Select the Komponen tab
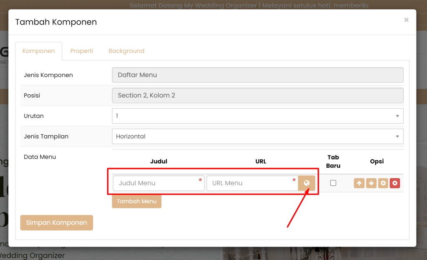 (x=39, y=51)
